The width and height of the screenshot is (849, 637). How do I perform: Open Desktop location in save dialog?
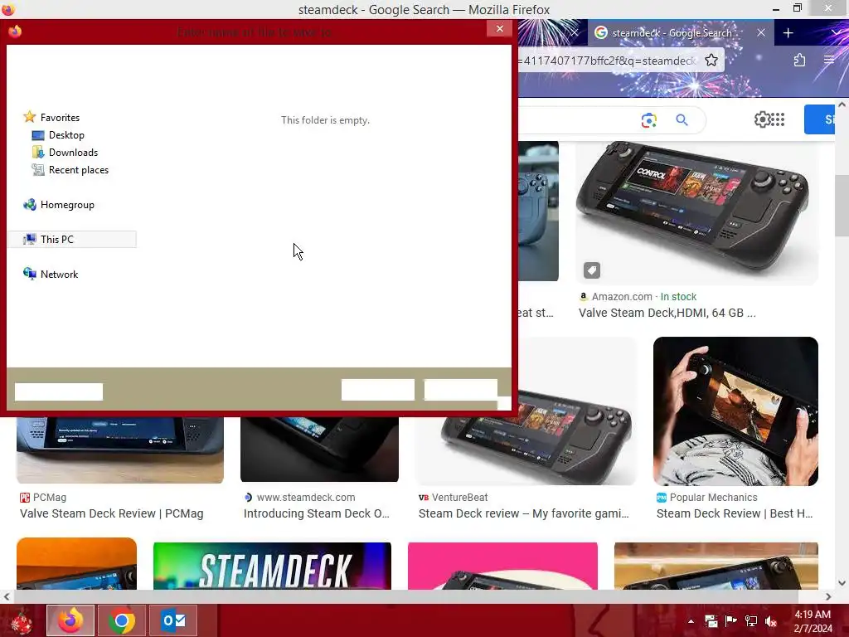[x=66, y=135]
